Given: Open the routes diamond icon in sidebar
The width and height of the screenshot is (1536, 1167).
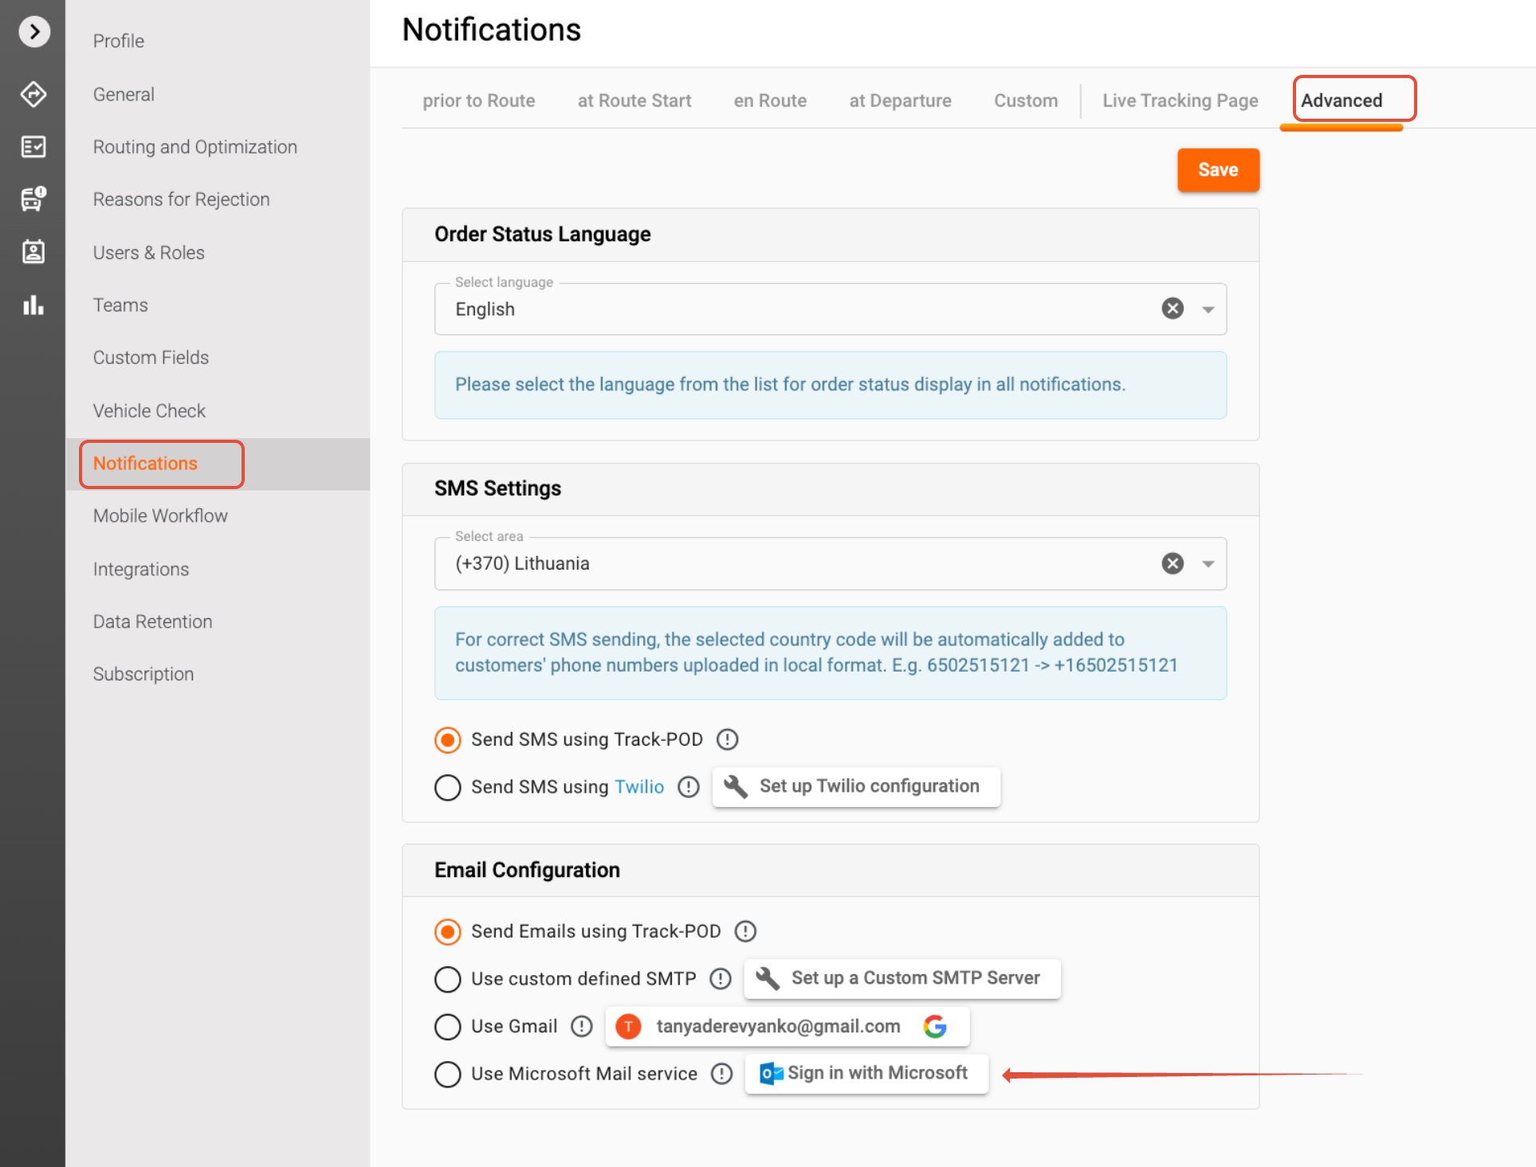Looking at the screenshot, I should 33,94.
